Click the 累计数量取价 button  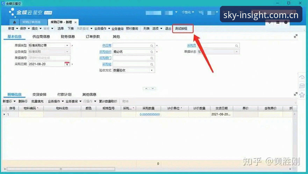108,101
